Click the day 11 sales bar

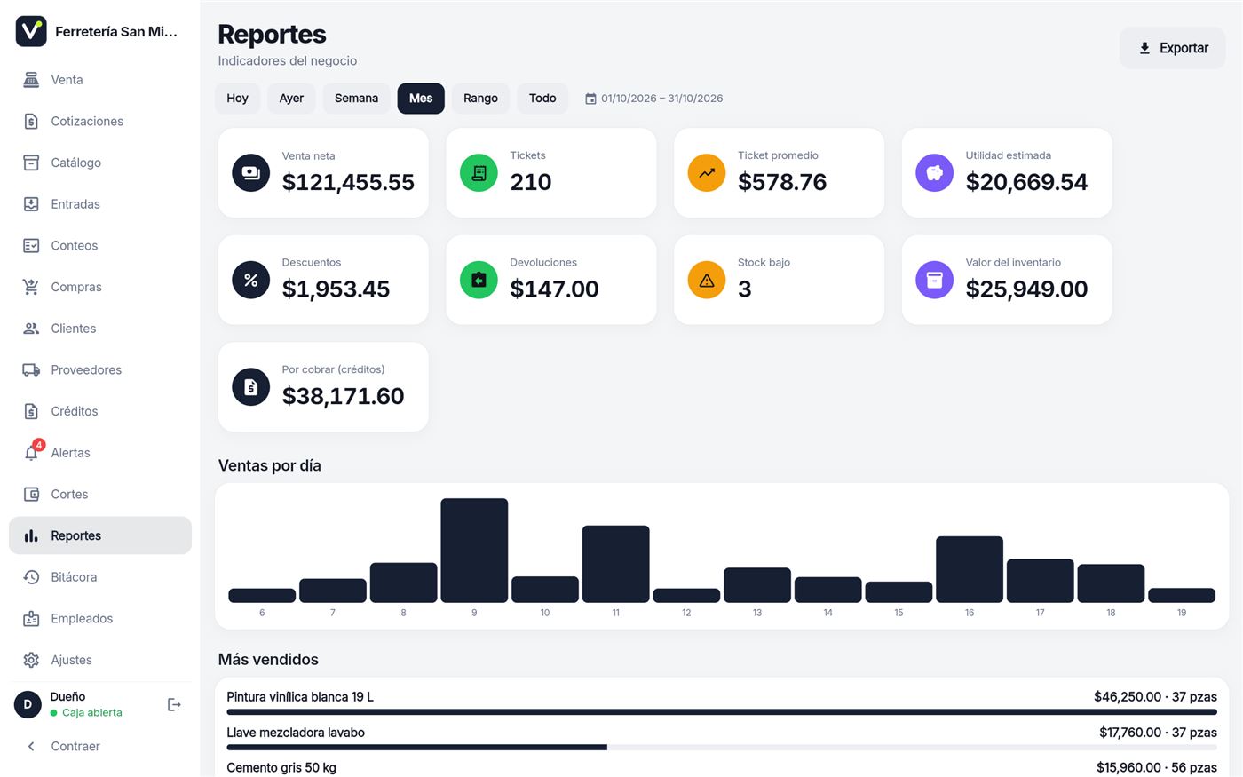(616, 564)
